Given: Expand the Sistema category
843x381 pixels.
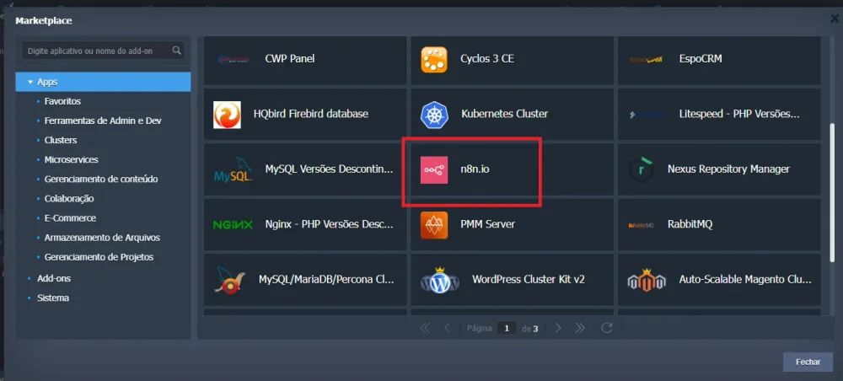Looking at the screenshot, I should (x=29, y=298).
